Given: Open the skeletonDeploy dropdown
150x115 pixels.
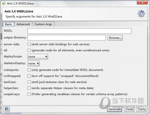Looking at the screenshot, I should pyautogui.click(x=34, y=63).
